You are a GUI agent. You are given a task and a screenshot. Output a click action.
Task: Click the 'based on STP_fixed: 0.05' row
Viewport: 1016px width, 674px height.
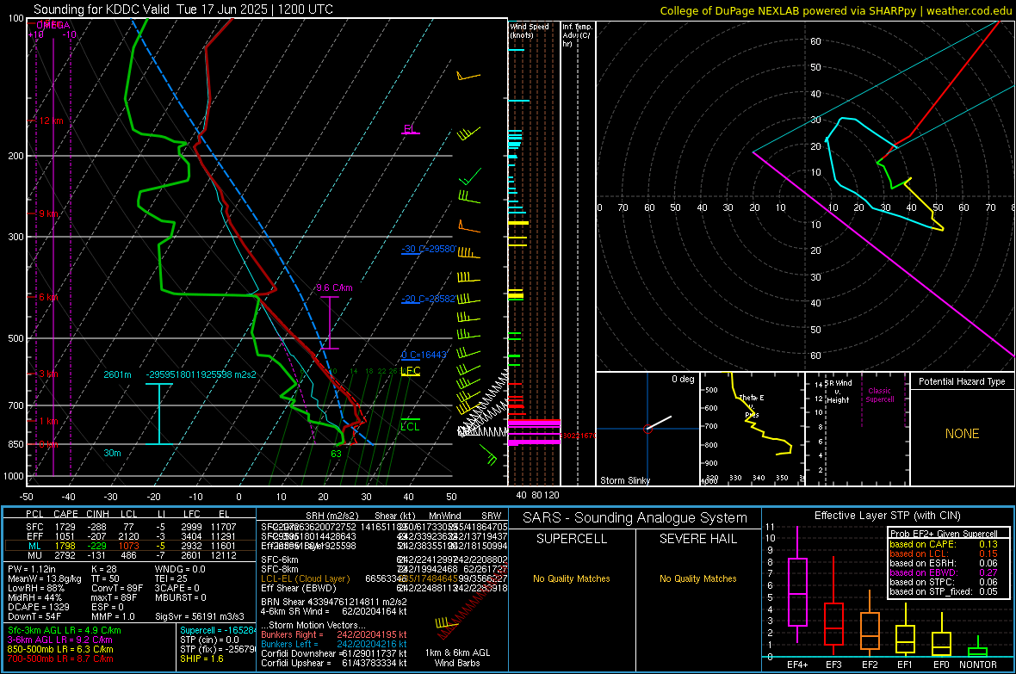944,591
